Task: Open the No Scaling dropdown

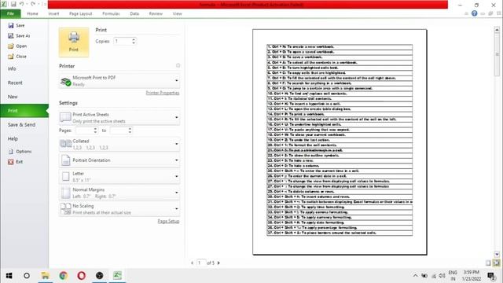Action: click(119, 209)
